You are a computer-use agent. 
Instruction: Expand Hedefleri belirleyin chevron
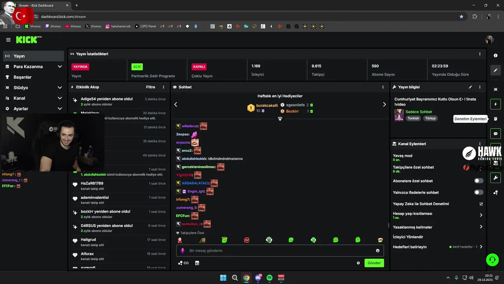[x=481, y=247]
